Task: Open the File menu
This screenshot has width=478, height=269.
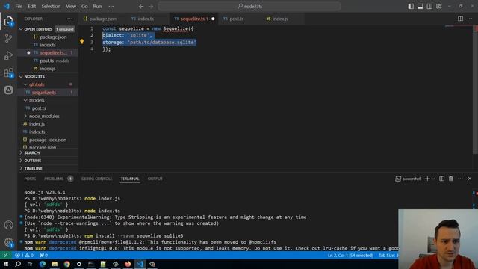Action: point(19,7)
